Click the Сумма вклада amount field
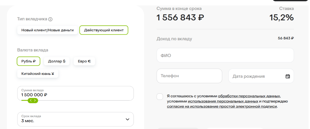The image size is (310, 129). click(75, 93)
